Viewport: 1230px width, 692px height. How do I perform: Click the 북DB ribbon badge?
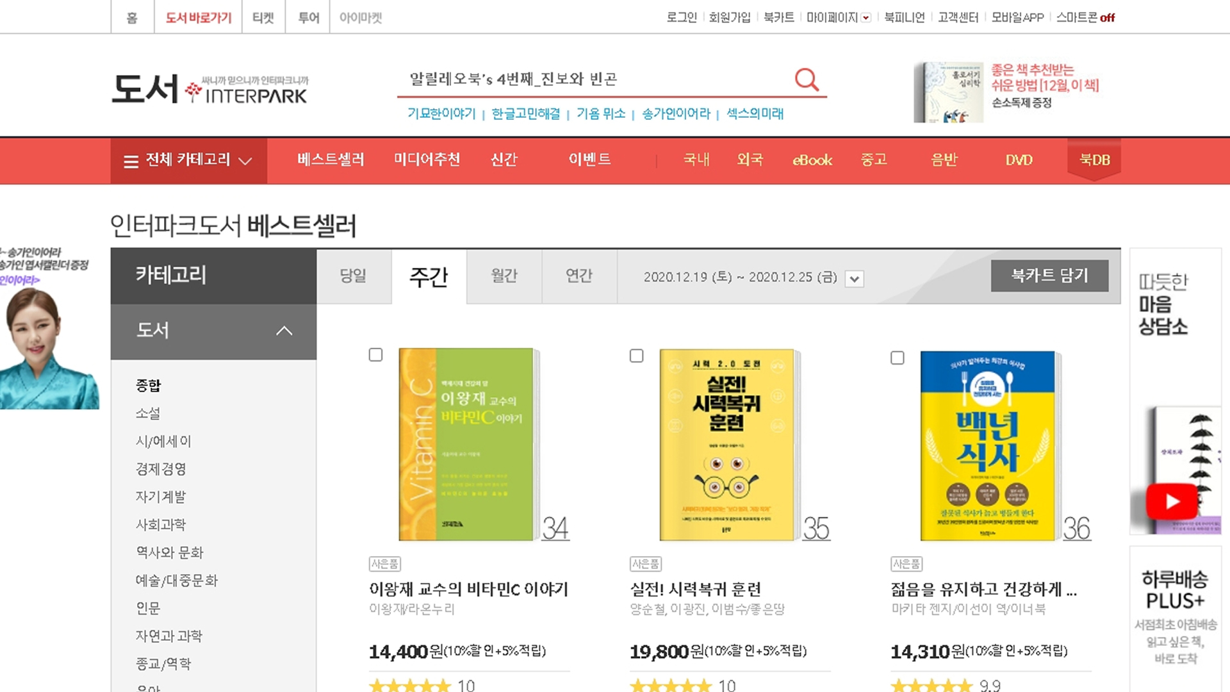(1094, 160)
